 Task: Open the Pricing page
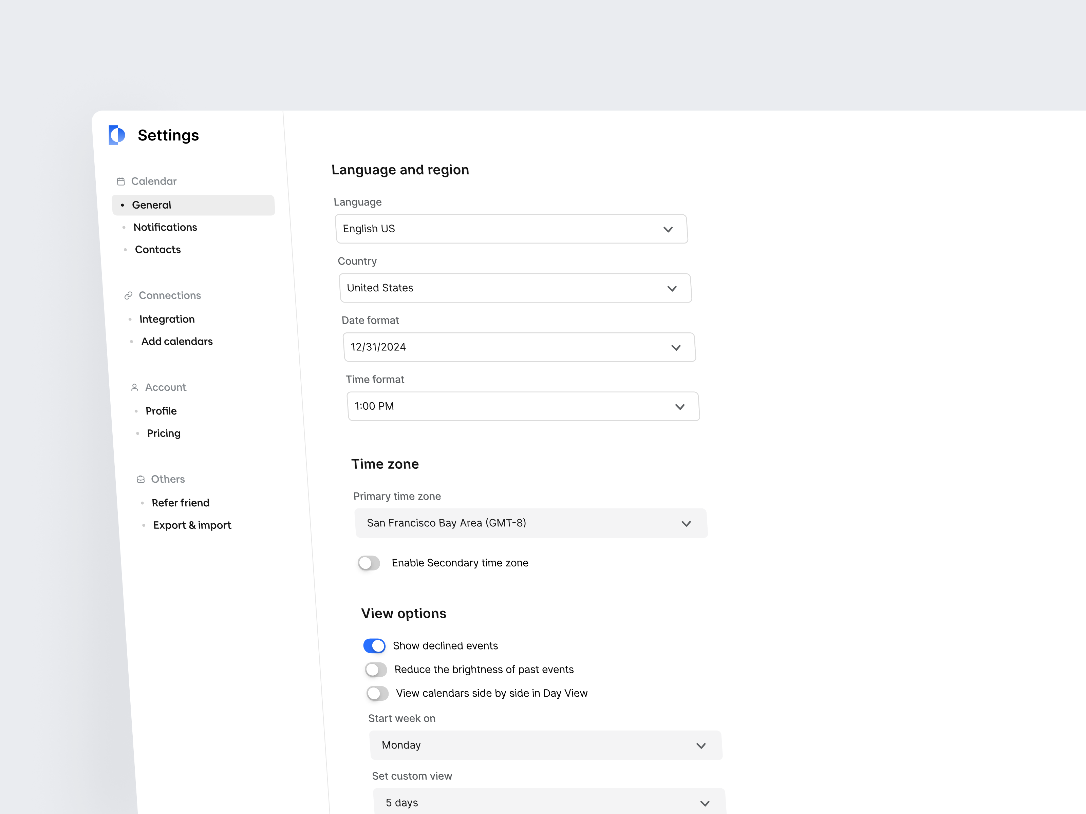click(164, 433)
